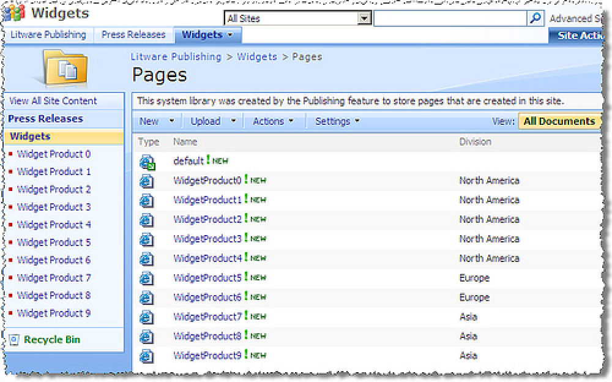The image size is (612, 382).
Task: Open Widget Product 7 in the sidebar
Action: (53, 278)
